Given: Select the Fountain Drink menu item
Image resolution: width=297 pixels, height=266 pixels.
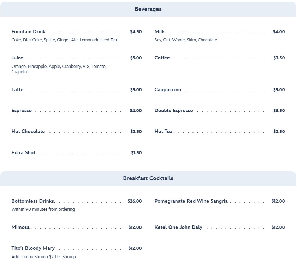Looking at the screenshot, I should 29,32.
